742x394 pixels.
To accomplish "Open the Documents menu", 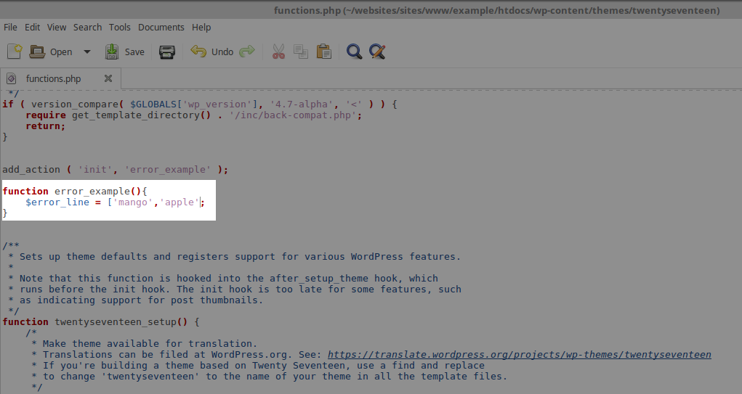I will [161, 27].
